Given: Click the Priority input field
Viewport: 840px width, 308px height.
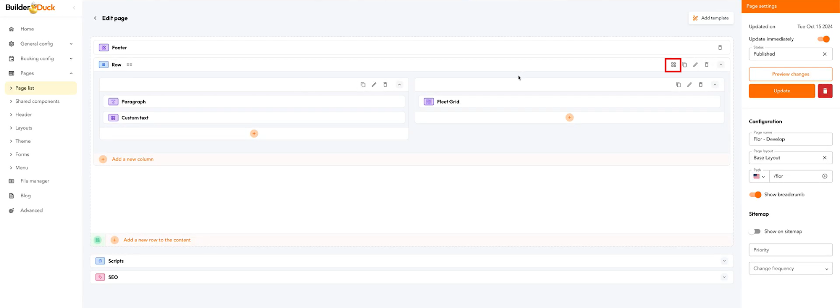Looking at the screenshot, I should (790, 250).
